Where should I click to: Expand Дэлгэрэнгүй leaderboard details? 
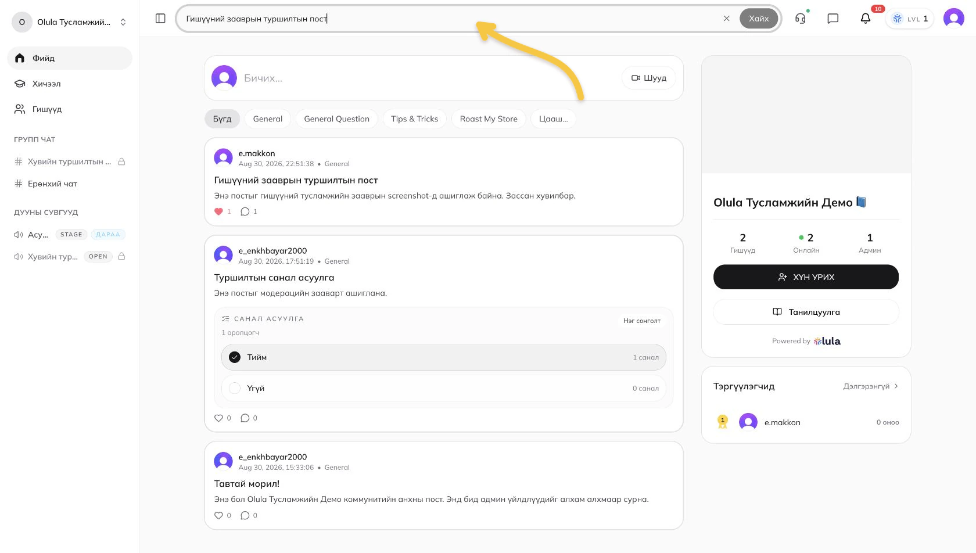click(x=870, y=386)
